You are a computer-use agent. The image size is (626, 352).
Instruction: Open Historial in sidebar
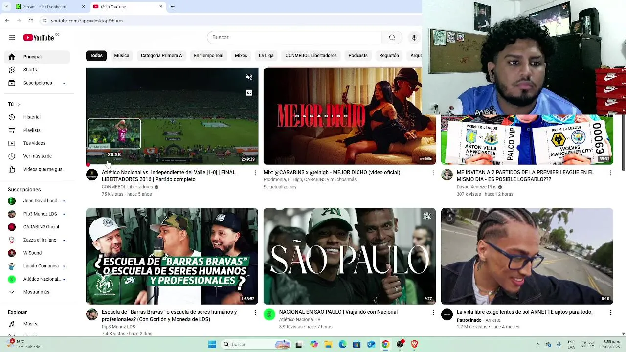coord(37,117)
